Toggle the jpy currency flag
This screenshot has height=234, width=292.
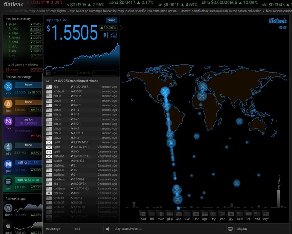[x=231, y=214]
